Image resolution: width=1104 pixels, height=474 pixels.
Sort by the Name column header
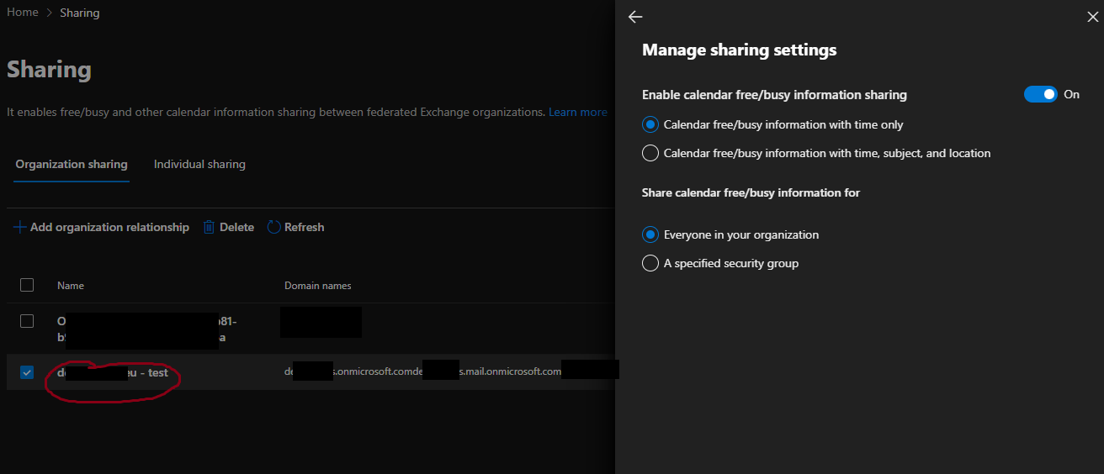[x=71, y=286]
